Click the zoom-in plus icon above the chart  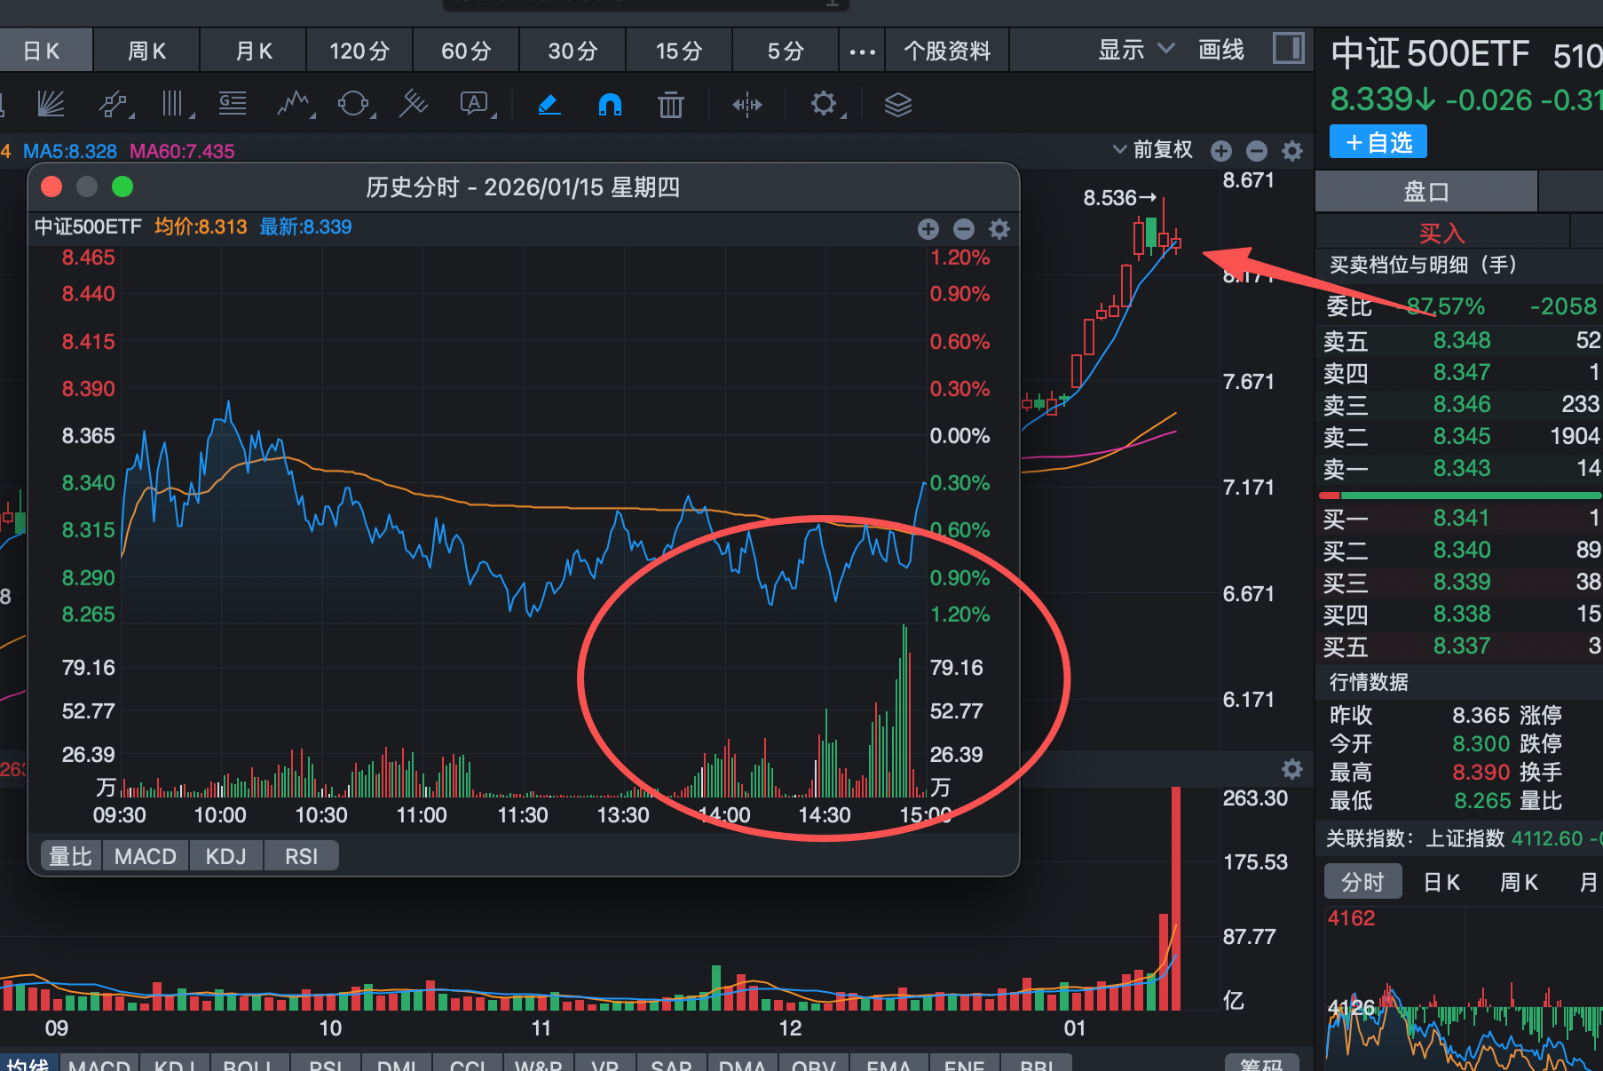pyautogui.click(x=1220, y=150)
